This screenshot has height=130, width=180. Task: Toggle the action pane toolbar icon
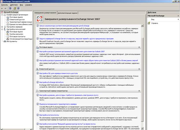(18, 8)
